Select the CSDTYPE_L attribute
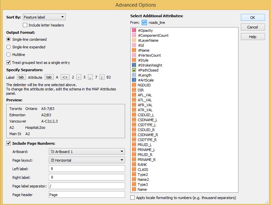 (x=147, y=125)
